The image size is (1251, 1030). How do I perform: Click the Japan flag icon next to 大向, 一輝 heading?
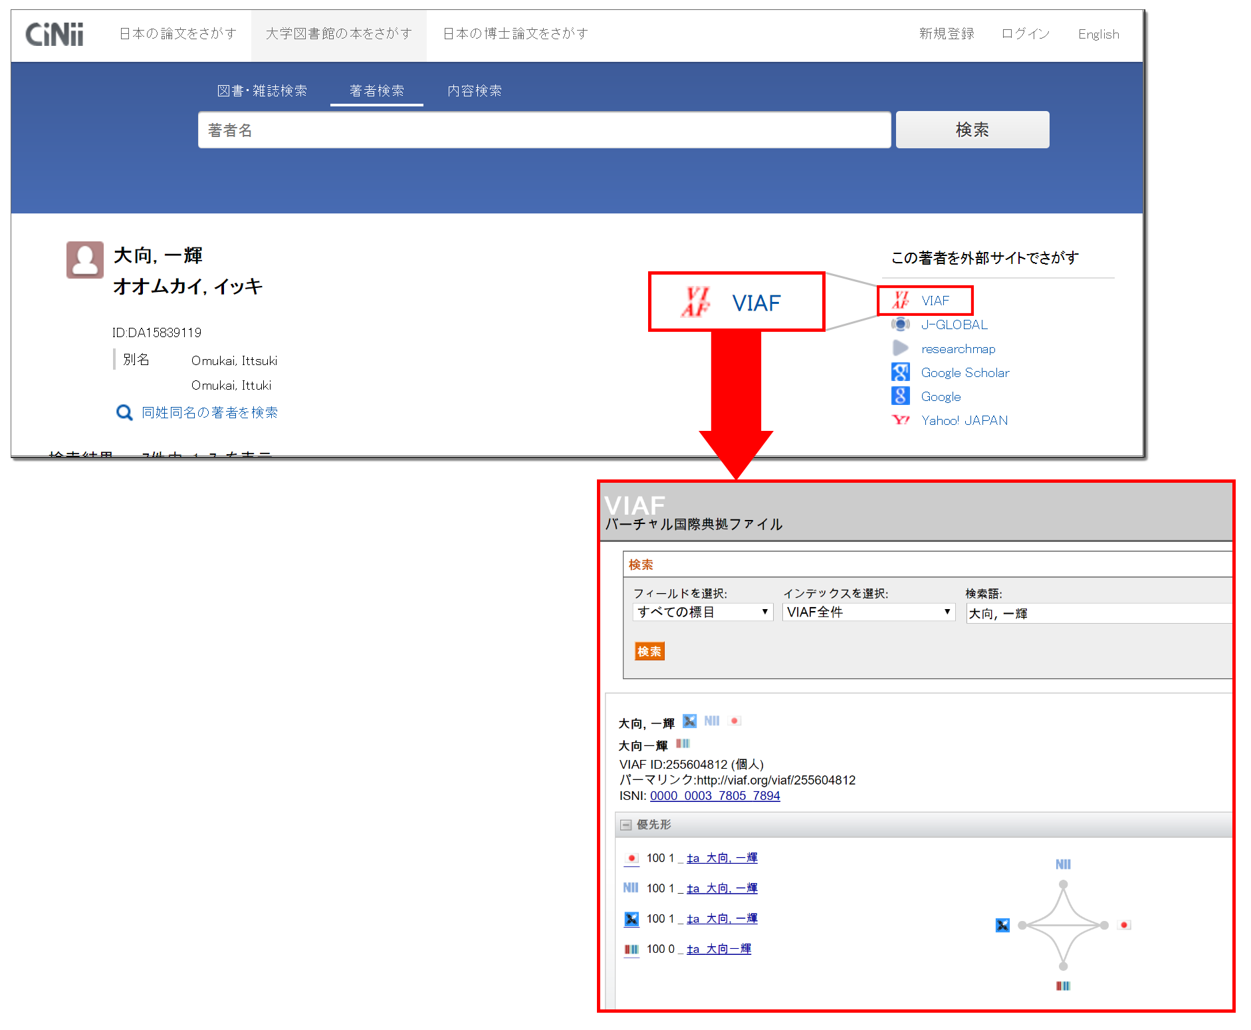pyautogui.click(x=735, y=721)
